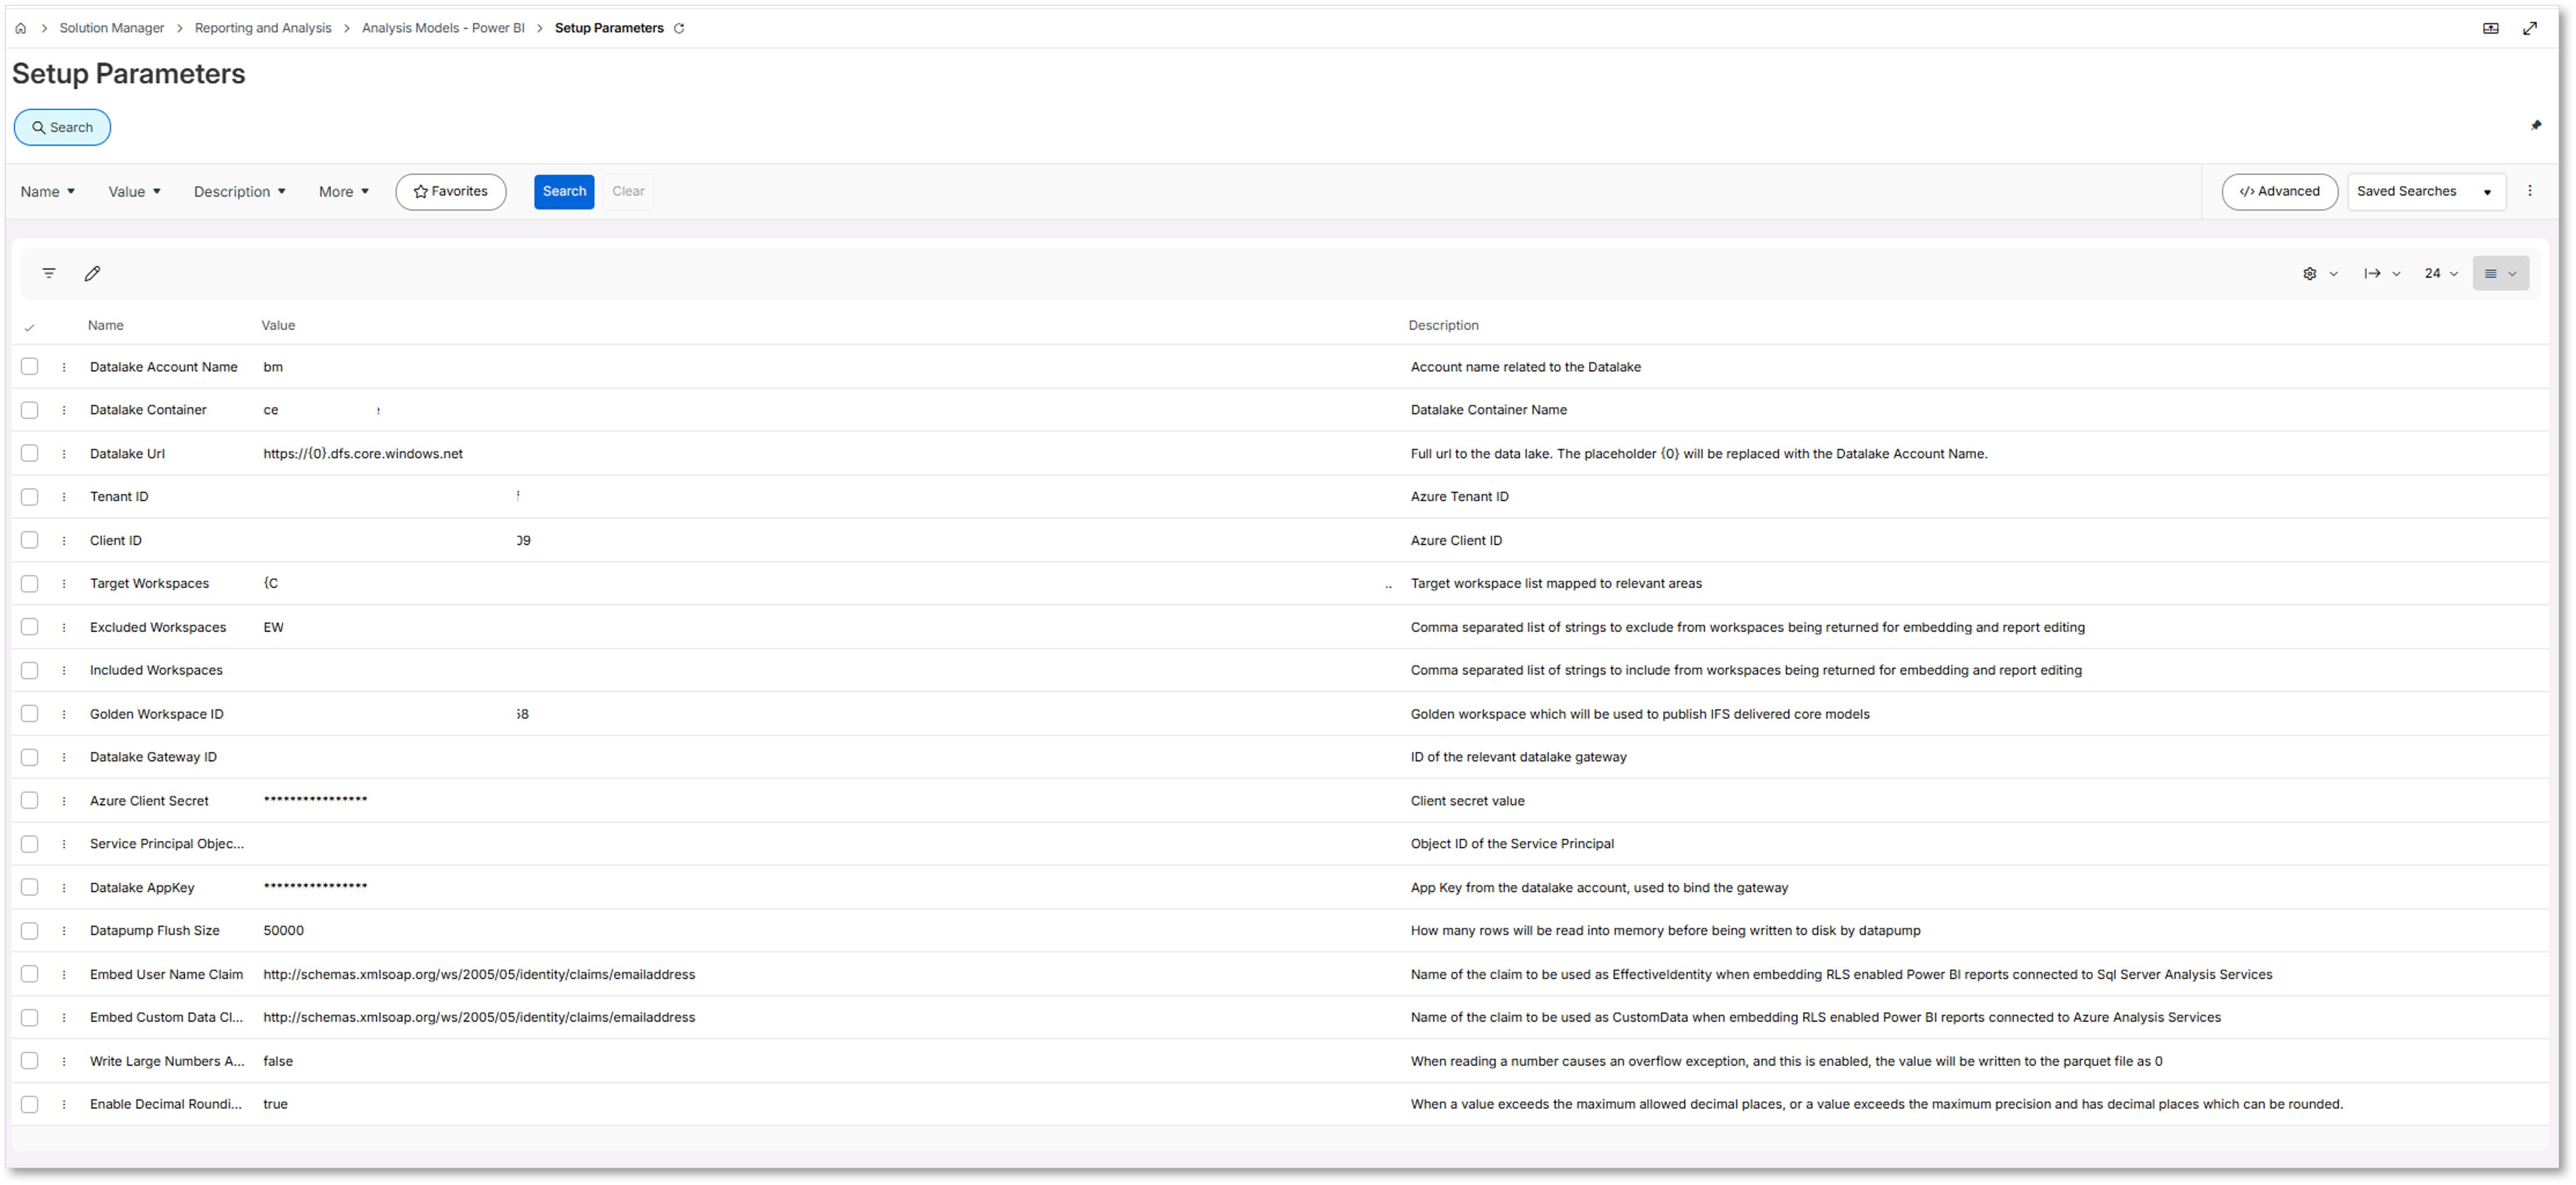The width and height of the screenshot is (2576, 1185).
Task: Expand the Name filter dropdown
Action: point(48,192)
